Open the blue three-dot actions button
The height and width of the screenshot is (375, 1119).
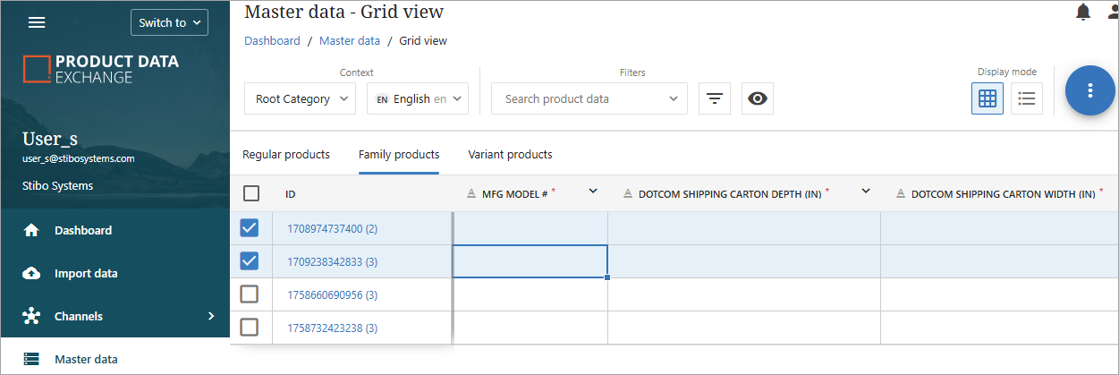pyautogui.click(x=1089, y=90)
